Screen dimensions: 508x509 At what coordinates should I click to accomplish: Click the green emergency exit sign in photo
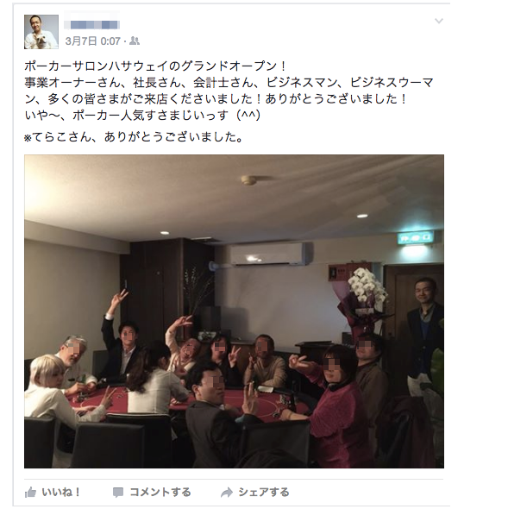click(x=417, y=239)
